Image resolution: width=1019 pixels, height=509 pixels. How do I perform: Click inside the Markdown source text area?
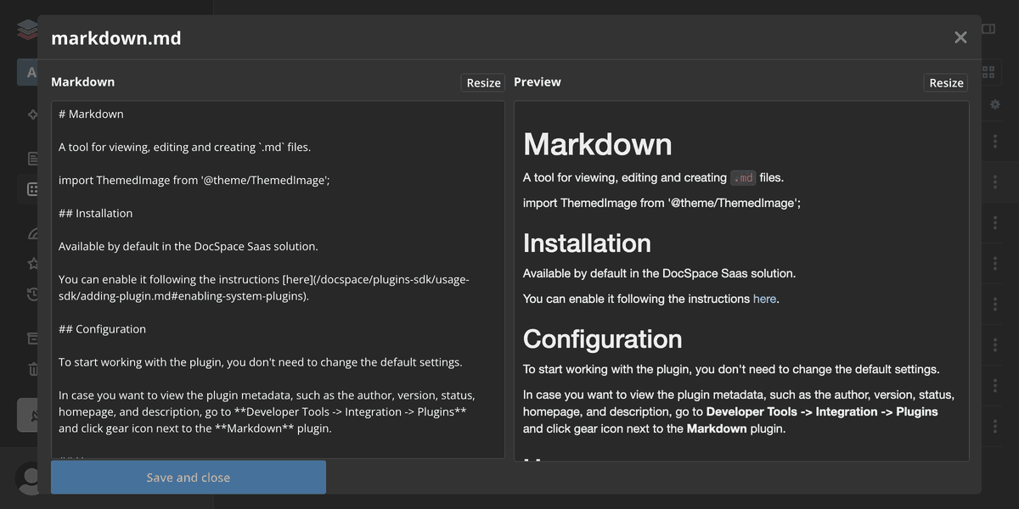coord(278,280)
